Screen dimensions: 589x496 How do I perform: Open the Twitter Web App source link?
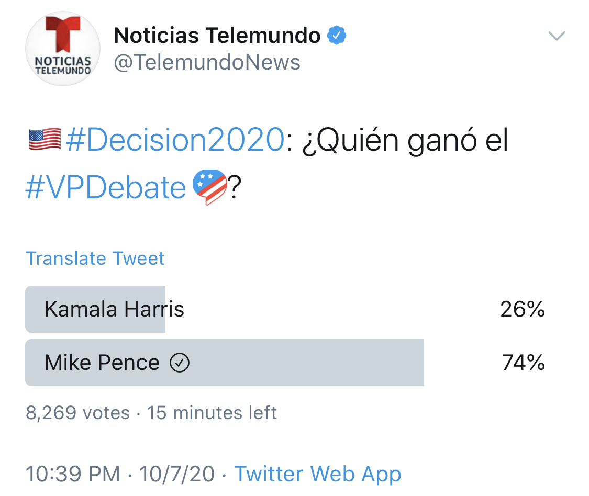[318, 474]
